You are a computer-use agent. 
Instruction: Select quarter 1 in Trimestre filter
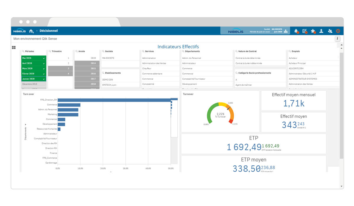pyautogui.click(x=60, y=58)
